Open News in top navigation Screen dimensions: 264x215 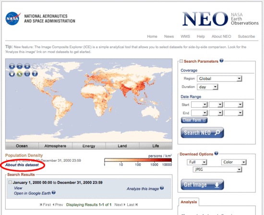pos(169,36)
